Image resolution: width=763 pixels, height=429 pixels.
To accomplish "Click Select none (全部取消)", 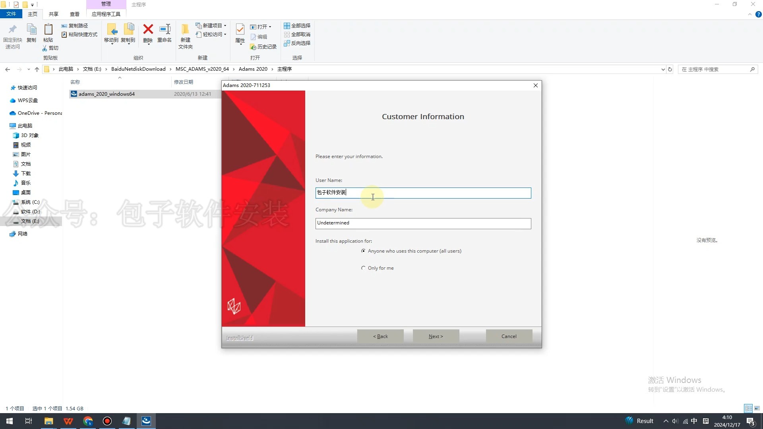I will (297, 35).
